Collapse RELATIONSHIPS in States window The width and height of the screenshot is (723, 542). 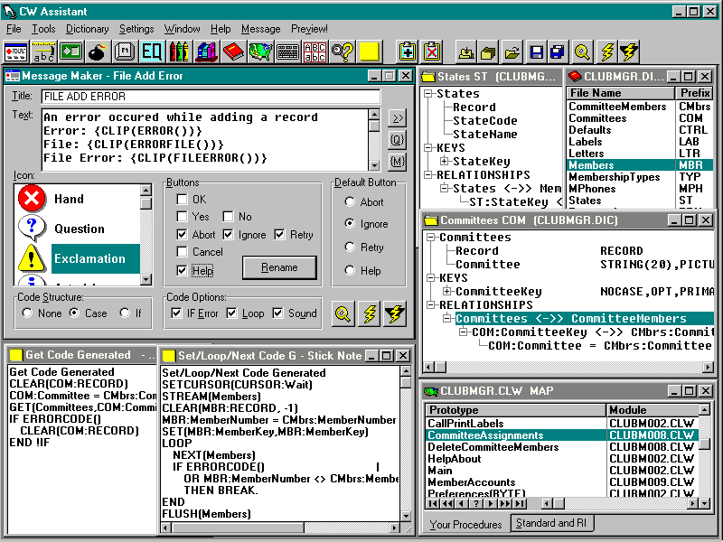(x=428, y=174)
